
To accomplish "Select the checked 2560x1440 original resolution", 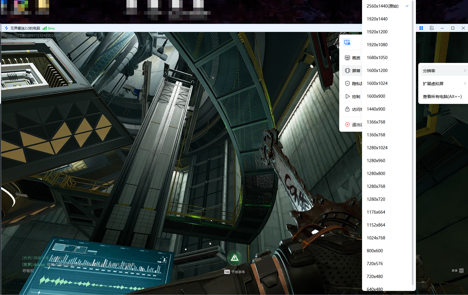I will pos(383,6).
